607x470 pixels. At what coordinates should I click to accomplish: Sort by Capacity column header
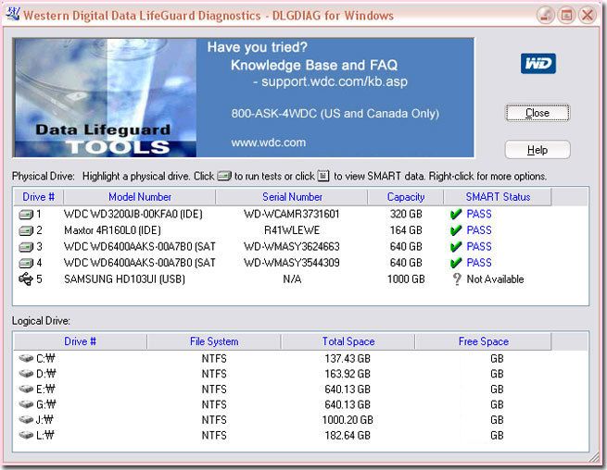[406, 197]
